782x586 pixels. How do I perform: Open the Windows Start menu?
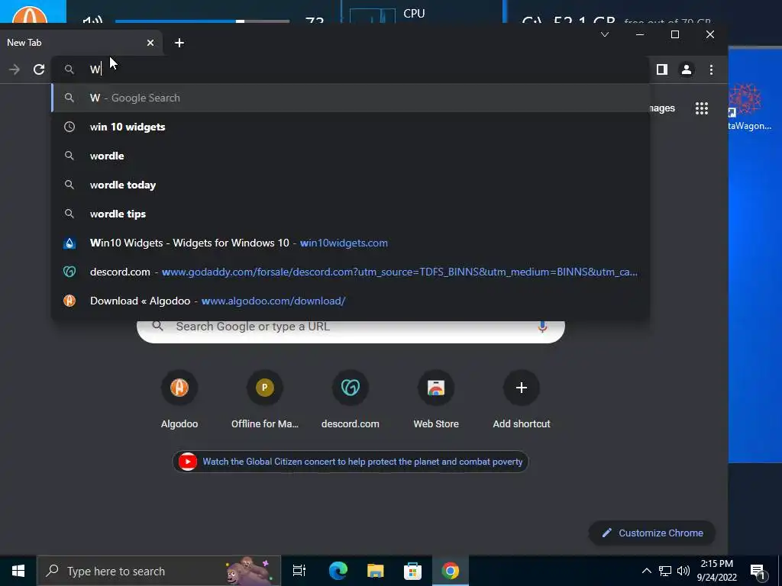[18, 571]
